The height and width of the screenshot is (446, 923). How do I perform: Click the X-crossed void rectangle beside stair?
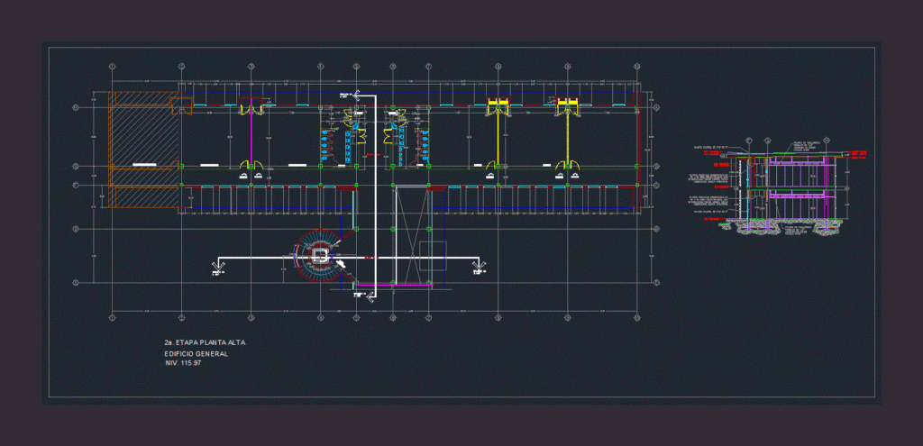[x=413, y=235]
